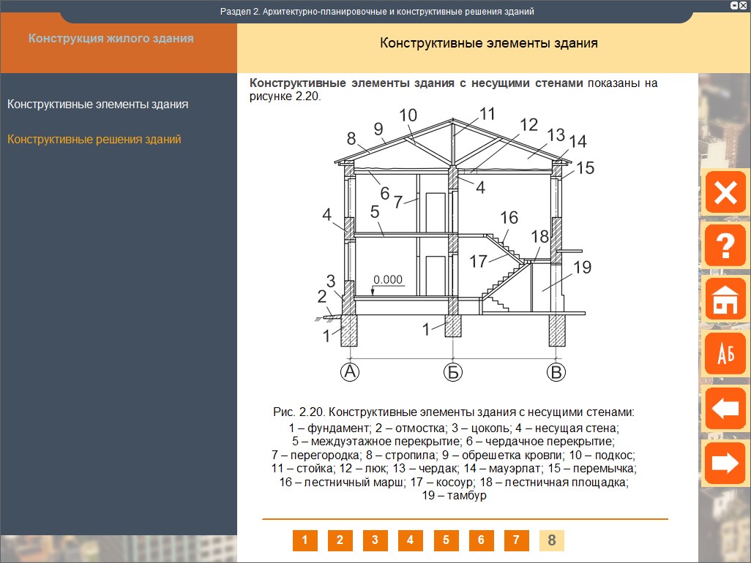The width and height of the screenshot is (751, 563).
Task: Open 'Конструктивные элементы здания' in sidebar
Action: [x=97, y=105]
